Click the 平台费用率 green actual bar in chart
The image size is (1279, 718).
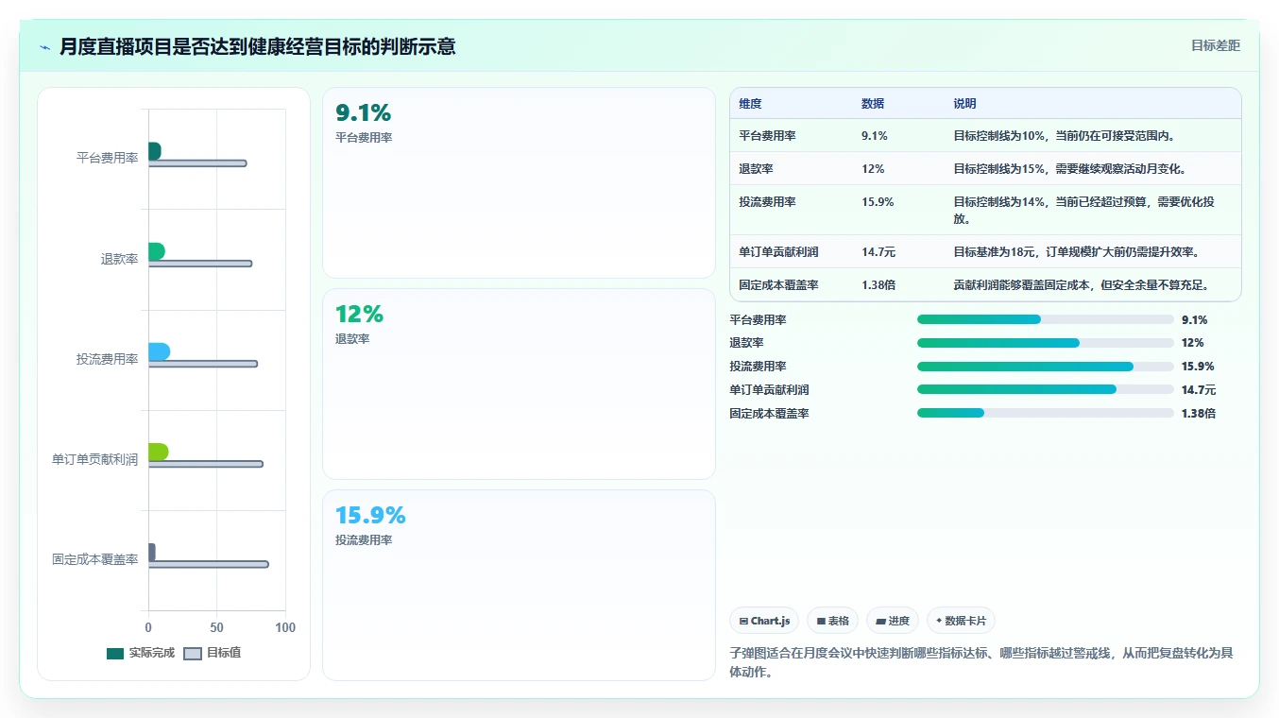154,151
